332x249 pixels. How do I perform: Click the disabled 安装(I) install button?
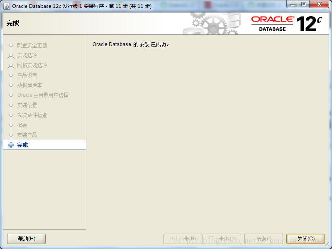[x=264, y=239]
